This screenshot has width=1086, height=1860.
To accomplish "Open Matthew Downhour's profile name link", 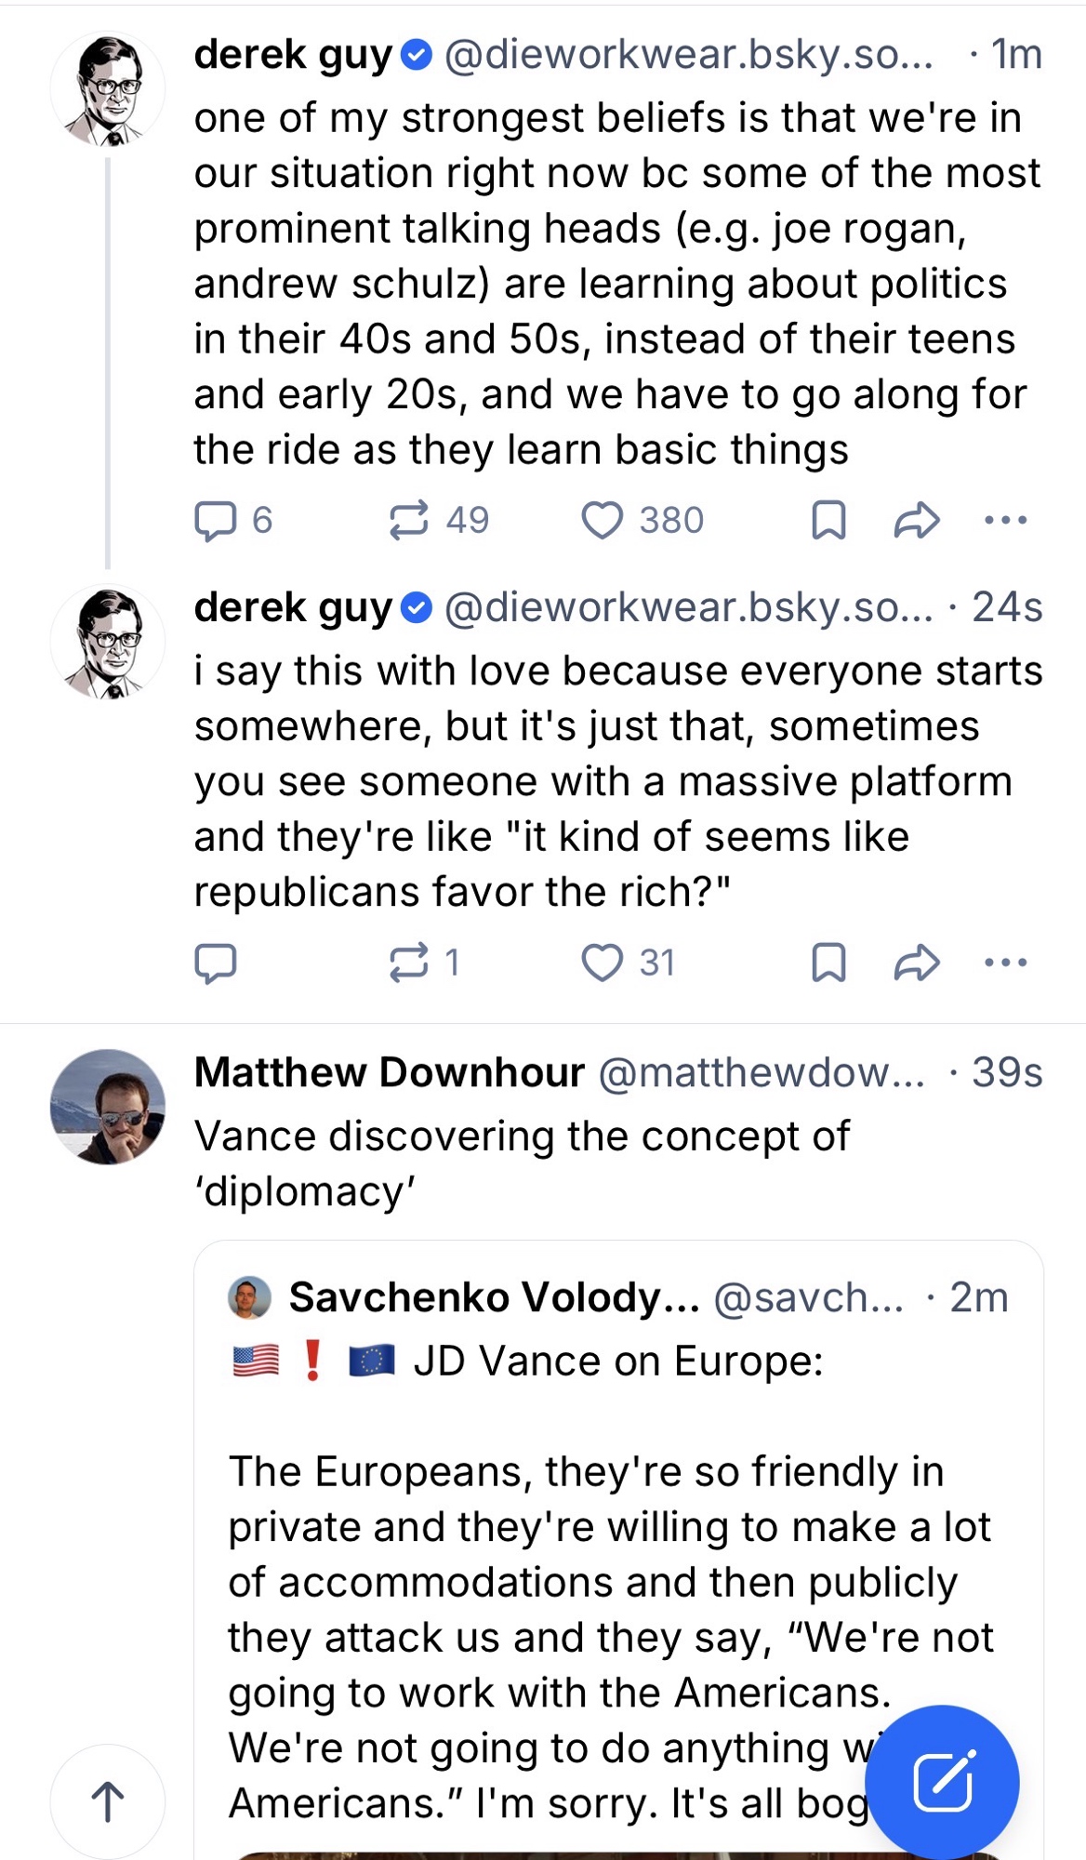I will point(390,1072).
